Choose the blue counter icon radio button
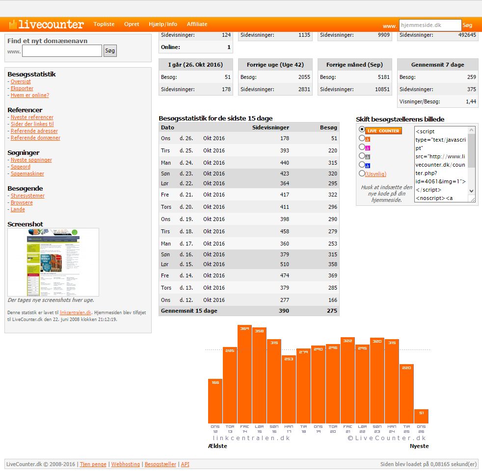 [362, 165]
